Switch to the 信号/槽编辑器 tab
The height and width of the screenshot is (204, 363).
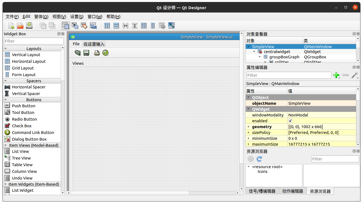(x=262, y=191)
